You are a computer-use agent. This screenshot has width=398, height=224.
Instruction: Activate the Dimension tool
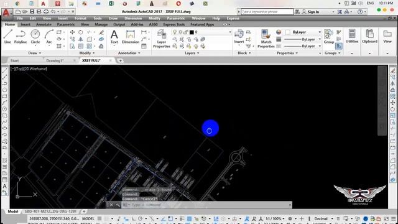pyautogui.click(x=131, y=37)
